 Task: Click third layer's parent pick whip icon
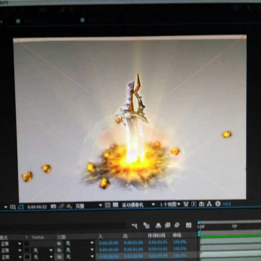click(59, 257)
